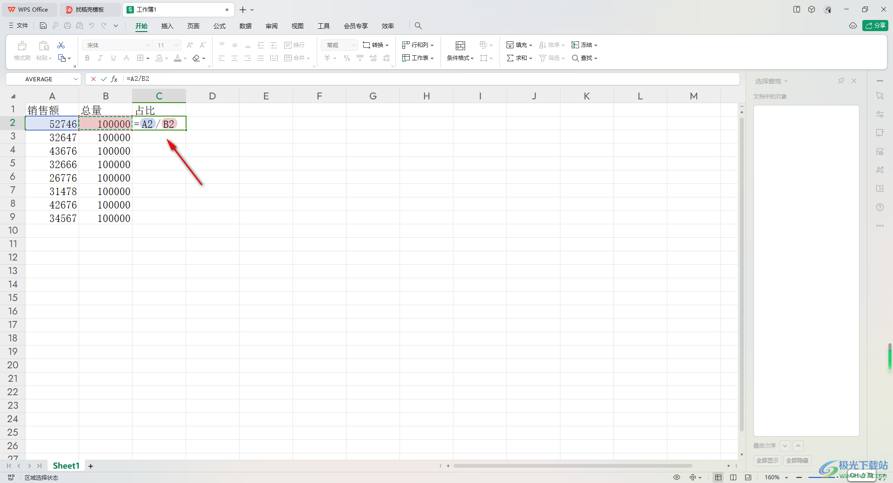Viewport: 893px width, 483px height.
Task: Open the Worksheet (工作表) menu
Action: [x=418, y=58]
